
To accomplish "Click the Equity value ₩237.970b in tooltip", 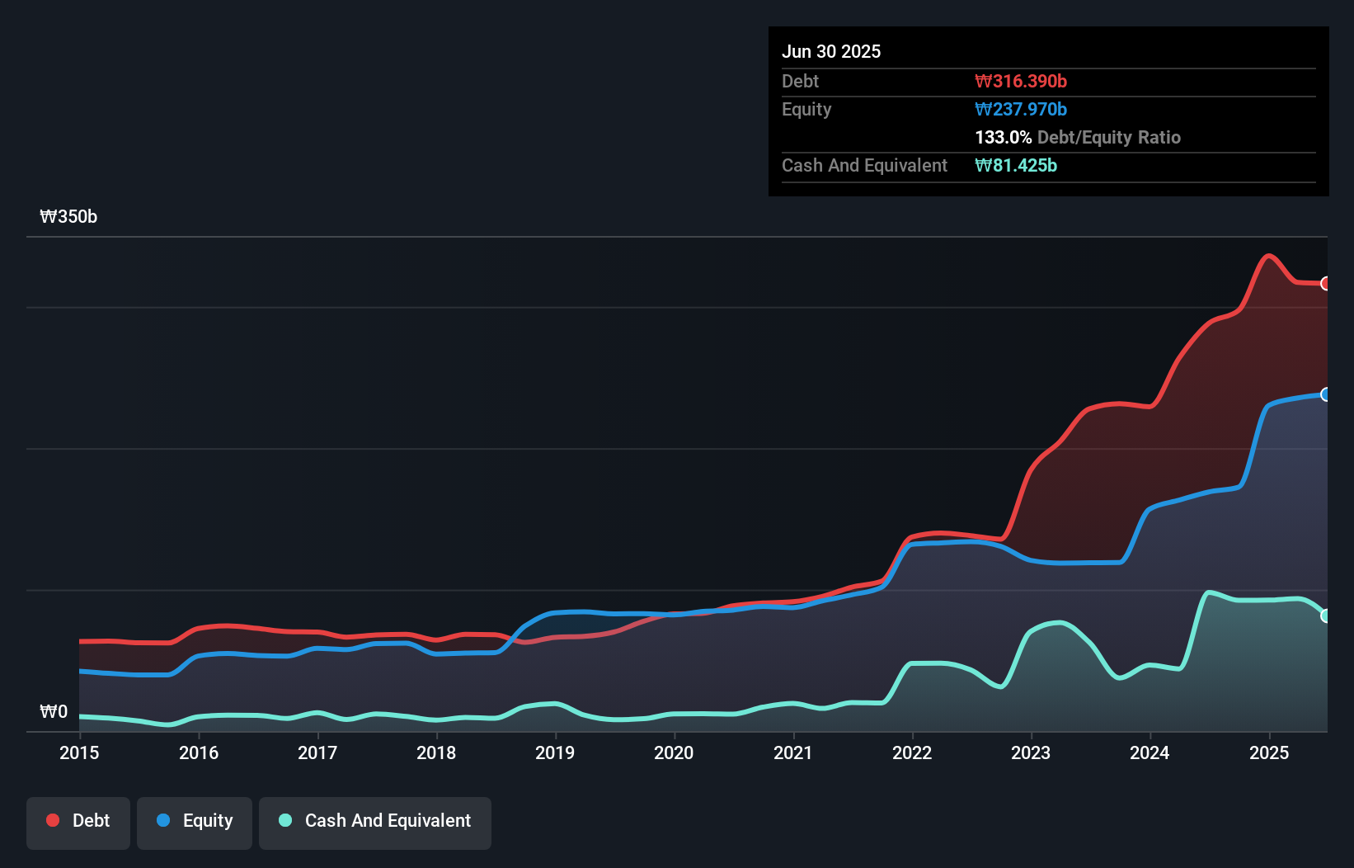I will coord(1021,109).
